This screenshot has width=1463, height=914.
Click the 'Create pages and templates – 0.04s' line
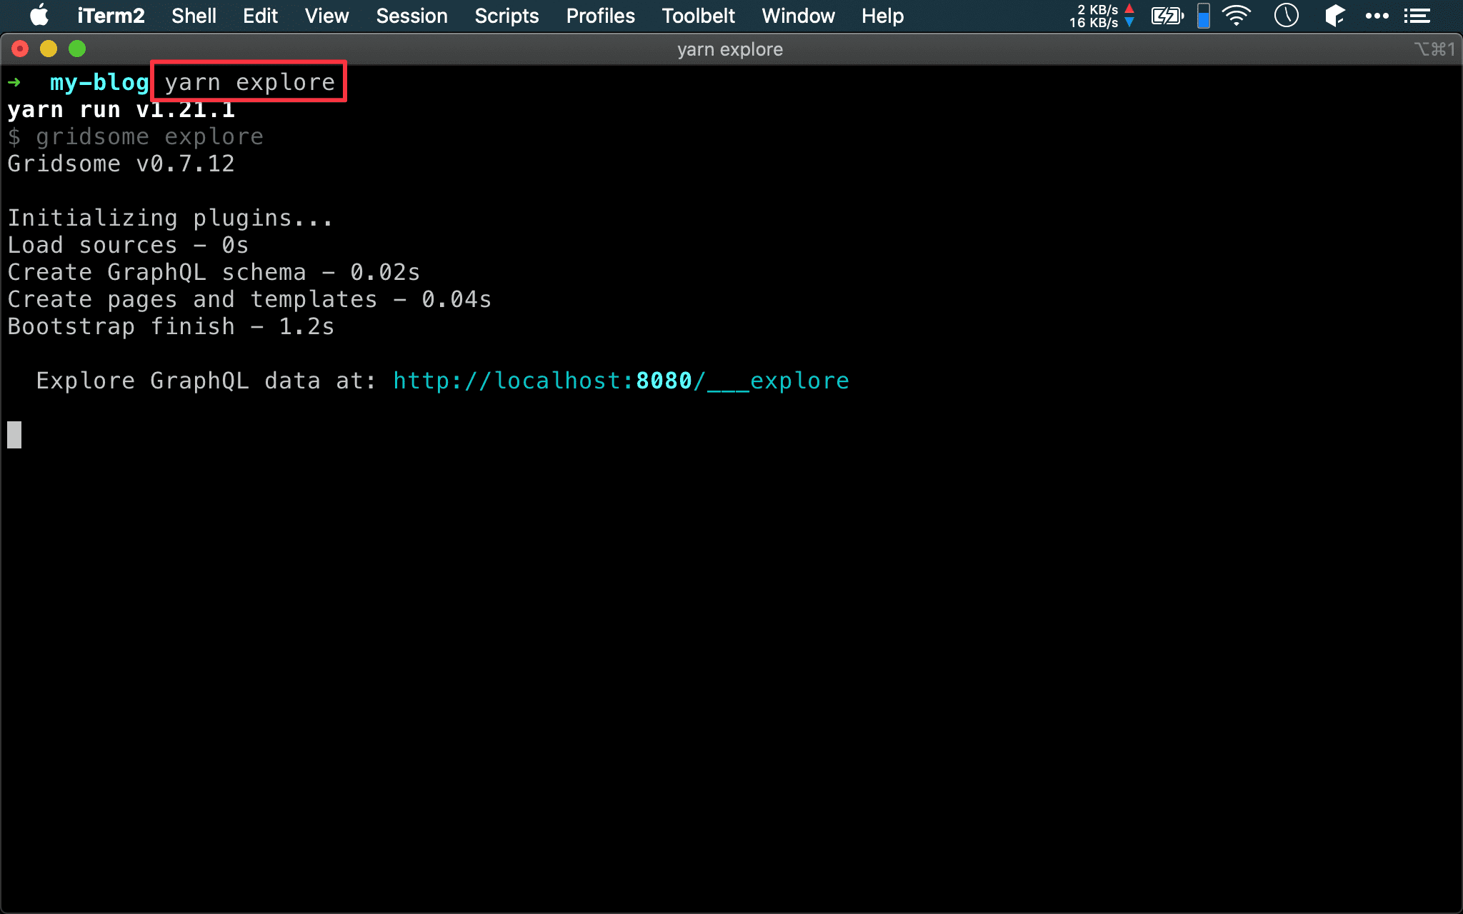pos(249,299)
